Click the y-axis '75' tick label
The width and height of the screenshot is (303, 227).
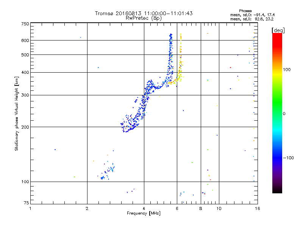point(27,203)
